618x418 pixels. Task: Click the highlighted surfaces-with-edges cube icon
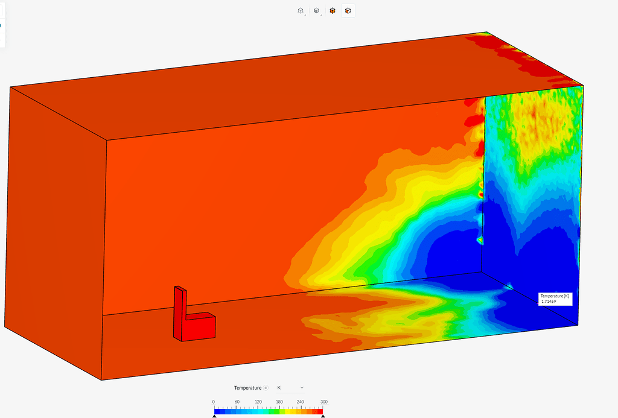(348, 10)
